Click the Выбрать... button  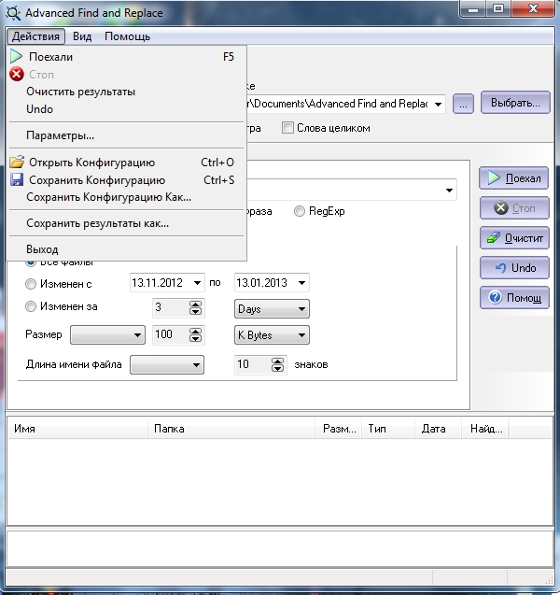(x=515, y=103)
